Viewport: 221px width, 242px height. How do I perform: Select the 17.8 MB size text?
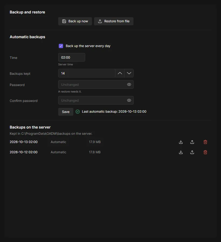(x=95, y=152)
